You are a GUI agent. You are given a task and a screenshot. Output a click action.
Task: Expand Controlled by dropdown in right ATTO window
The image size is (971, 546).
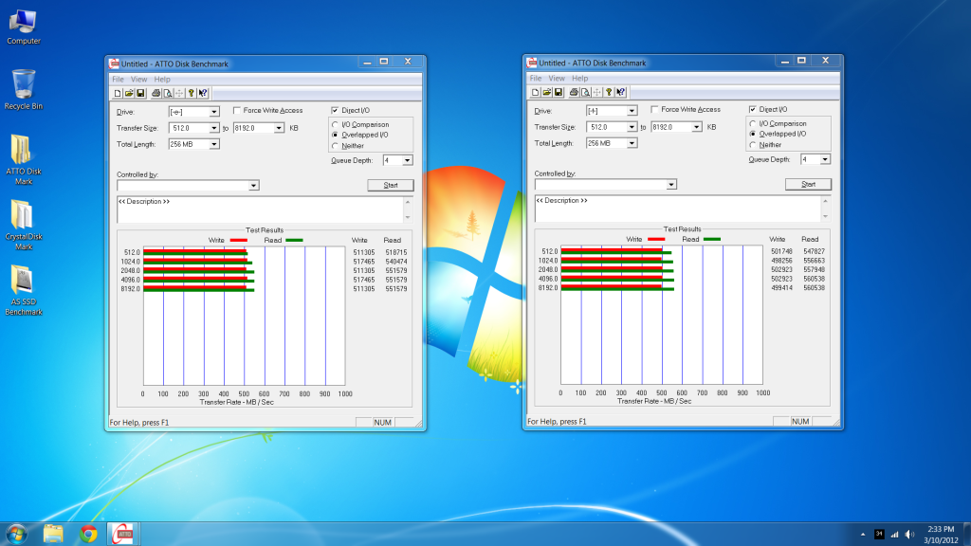pyautogui.click(x=671, y=185)
